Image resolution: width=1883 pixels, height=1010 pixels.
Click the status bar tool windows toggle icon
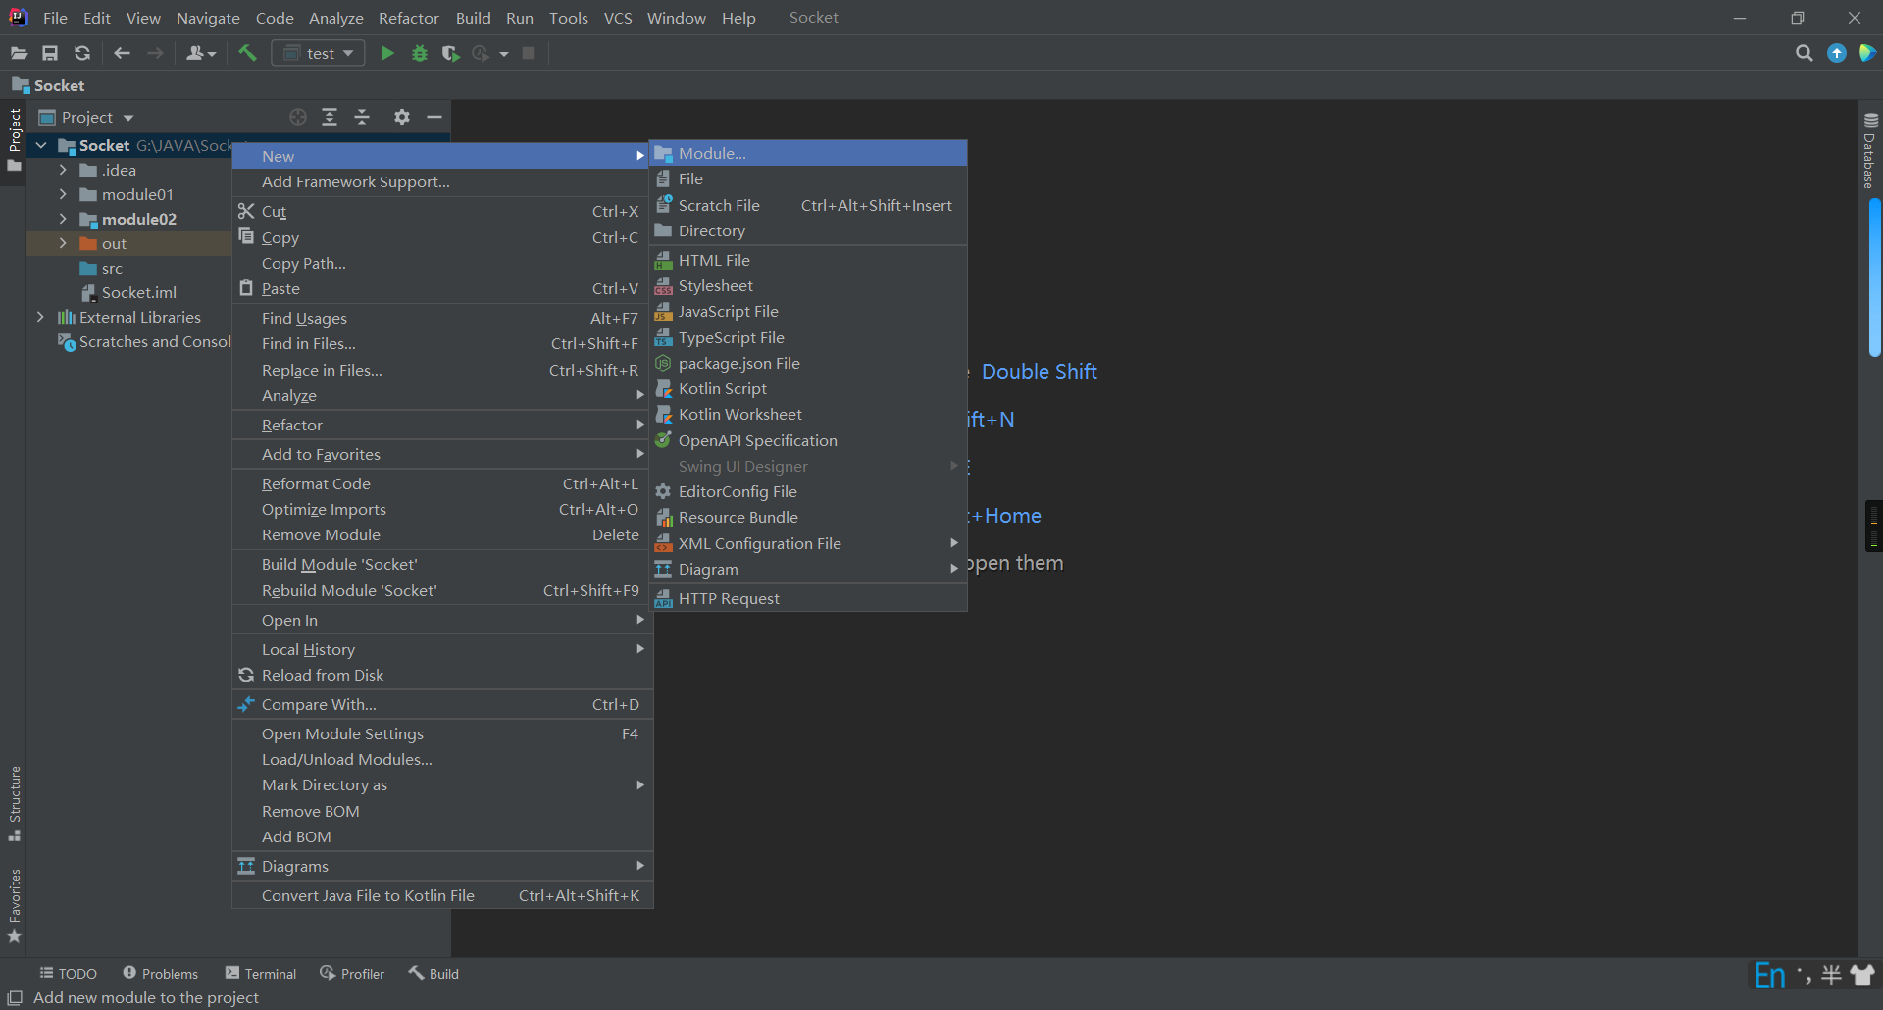(x=15, y=997)
